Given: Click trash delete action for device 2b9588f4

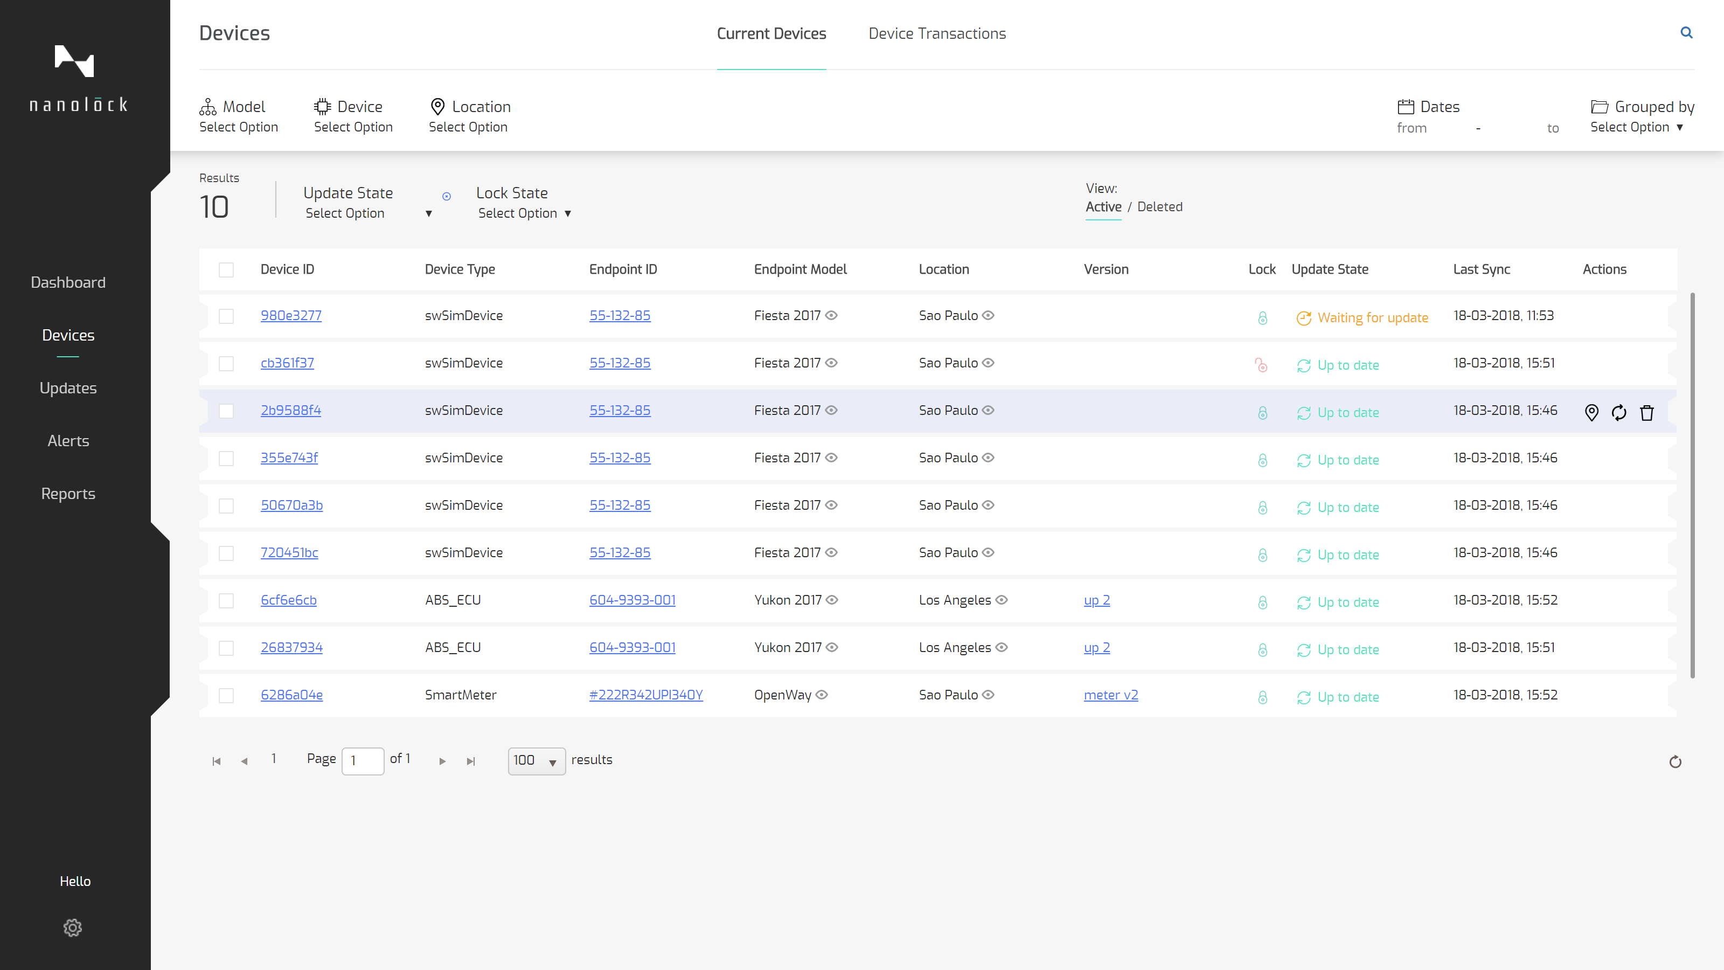Looking at the screenshot, I should pos(1647,412).
